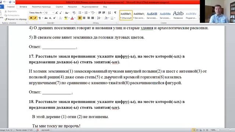The width and height of the screenshot is (235, 132).
Task: Open Font dialog launcher
Action: click(75, 23)
